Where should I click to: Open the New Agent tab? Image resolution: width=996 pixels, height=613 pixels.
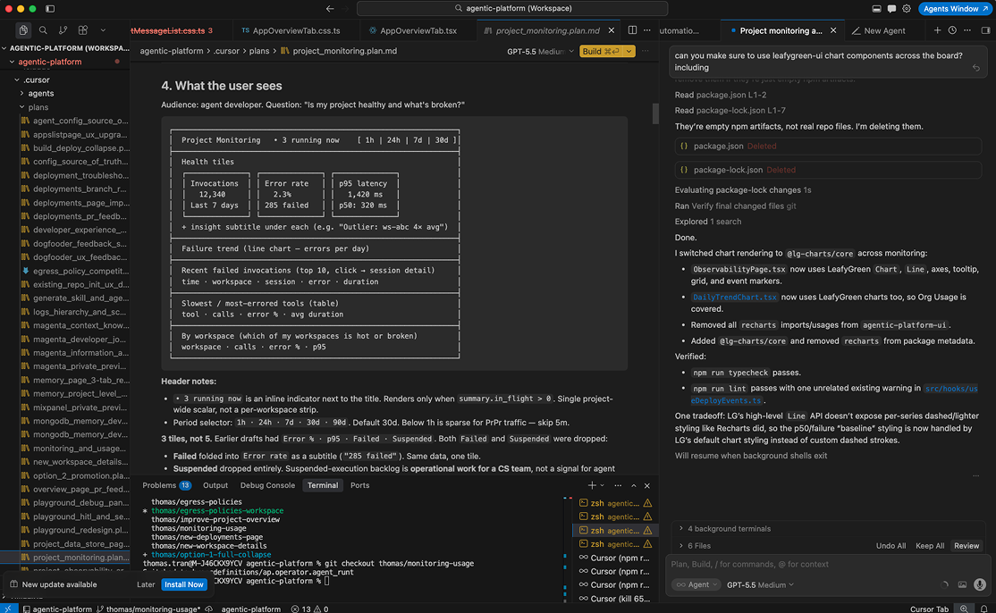[879, 30]
